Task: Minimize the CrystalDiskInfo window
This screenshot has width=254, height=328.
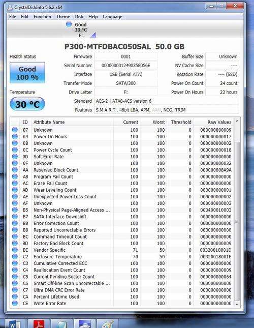Action: 212,6
